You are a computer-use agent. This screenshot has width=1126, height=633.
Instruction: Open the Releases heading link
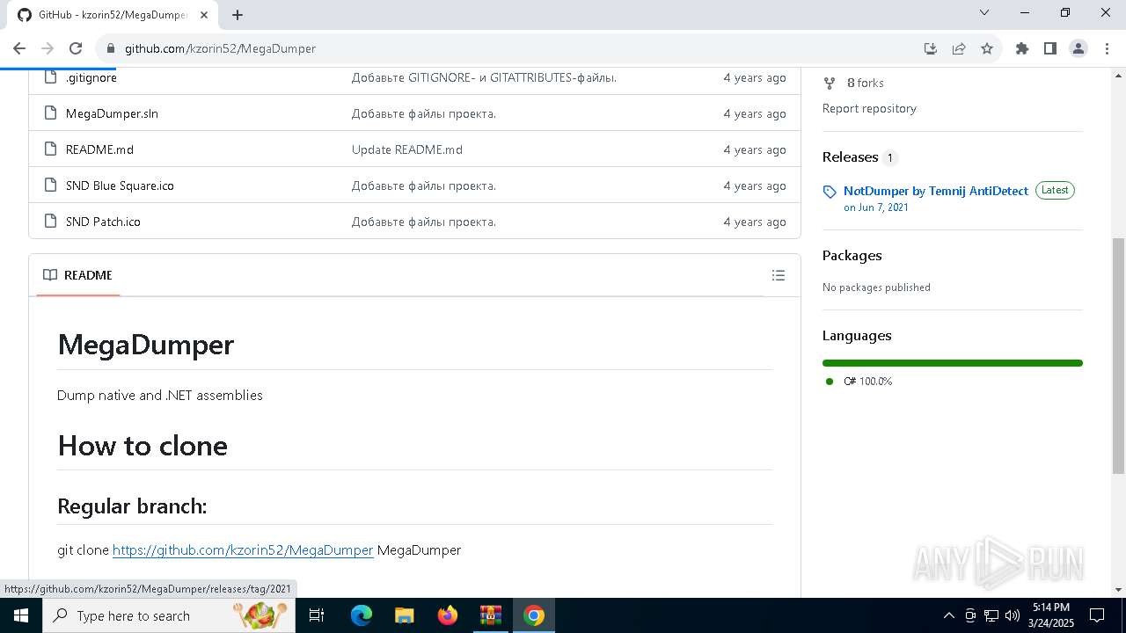click(x=851, y=156)
